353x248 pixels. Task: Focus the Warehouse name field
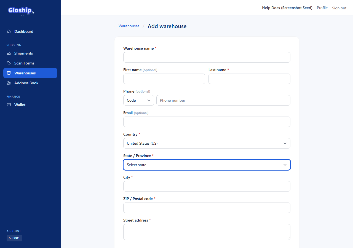207,57
